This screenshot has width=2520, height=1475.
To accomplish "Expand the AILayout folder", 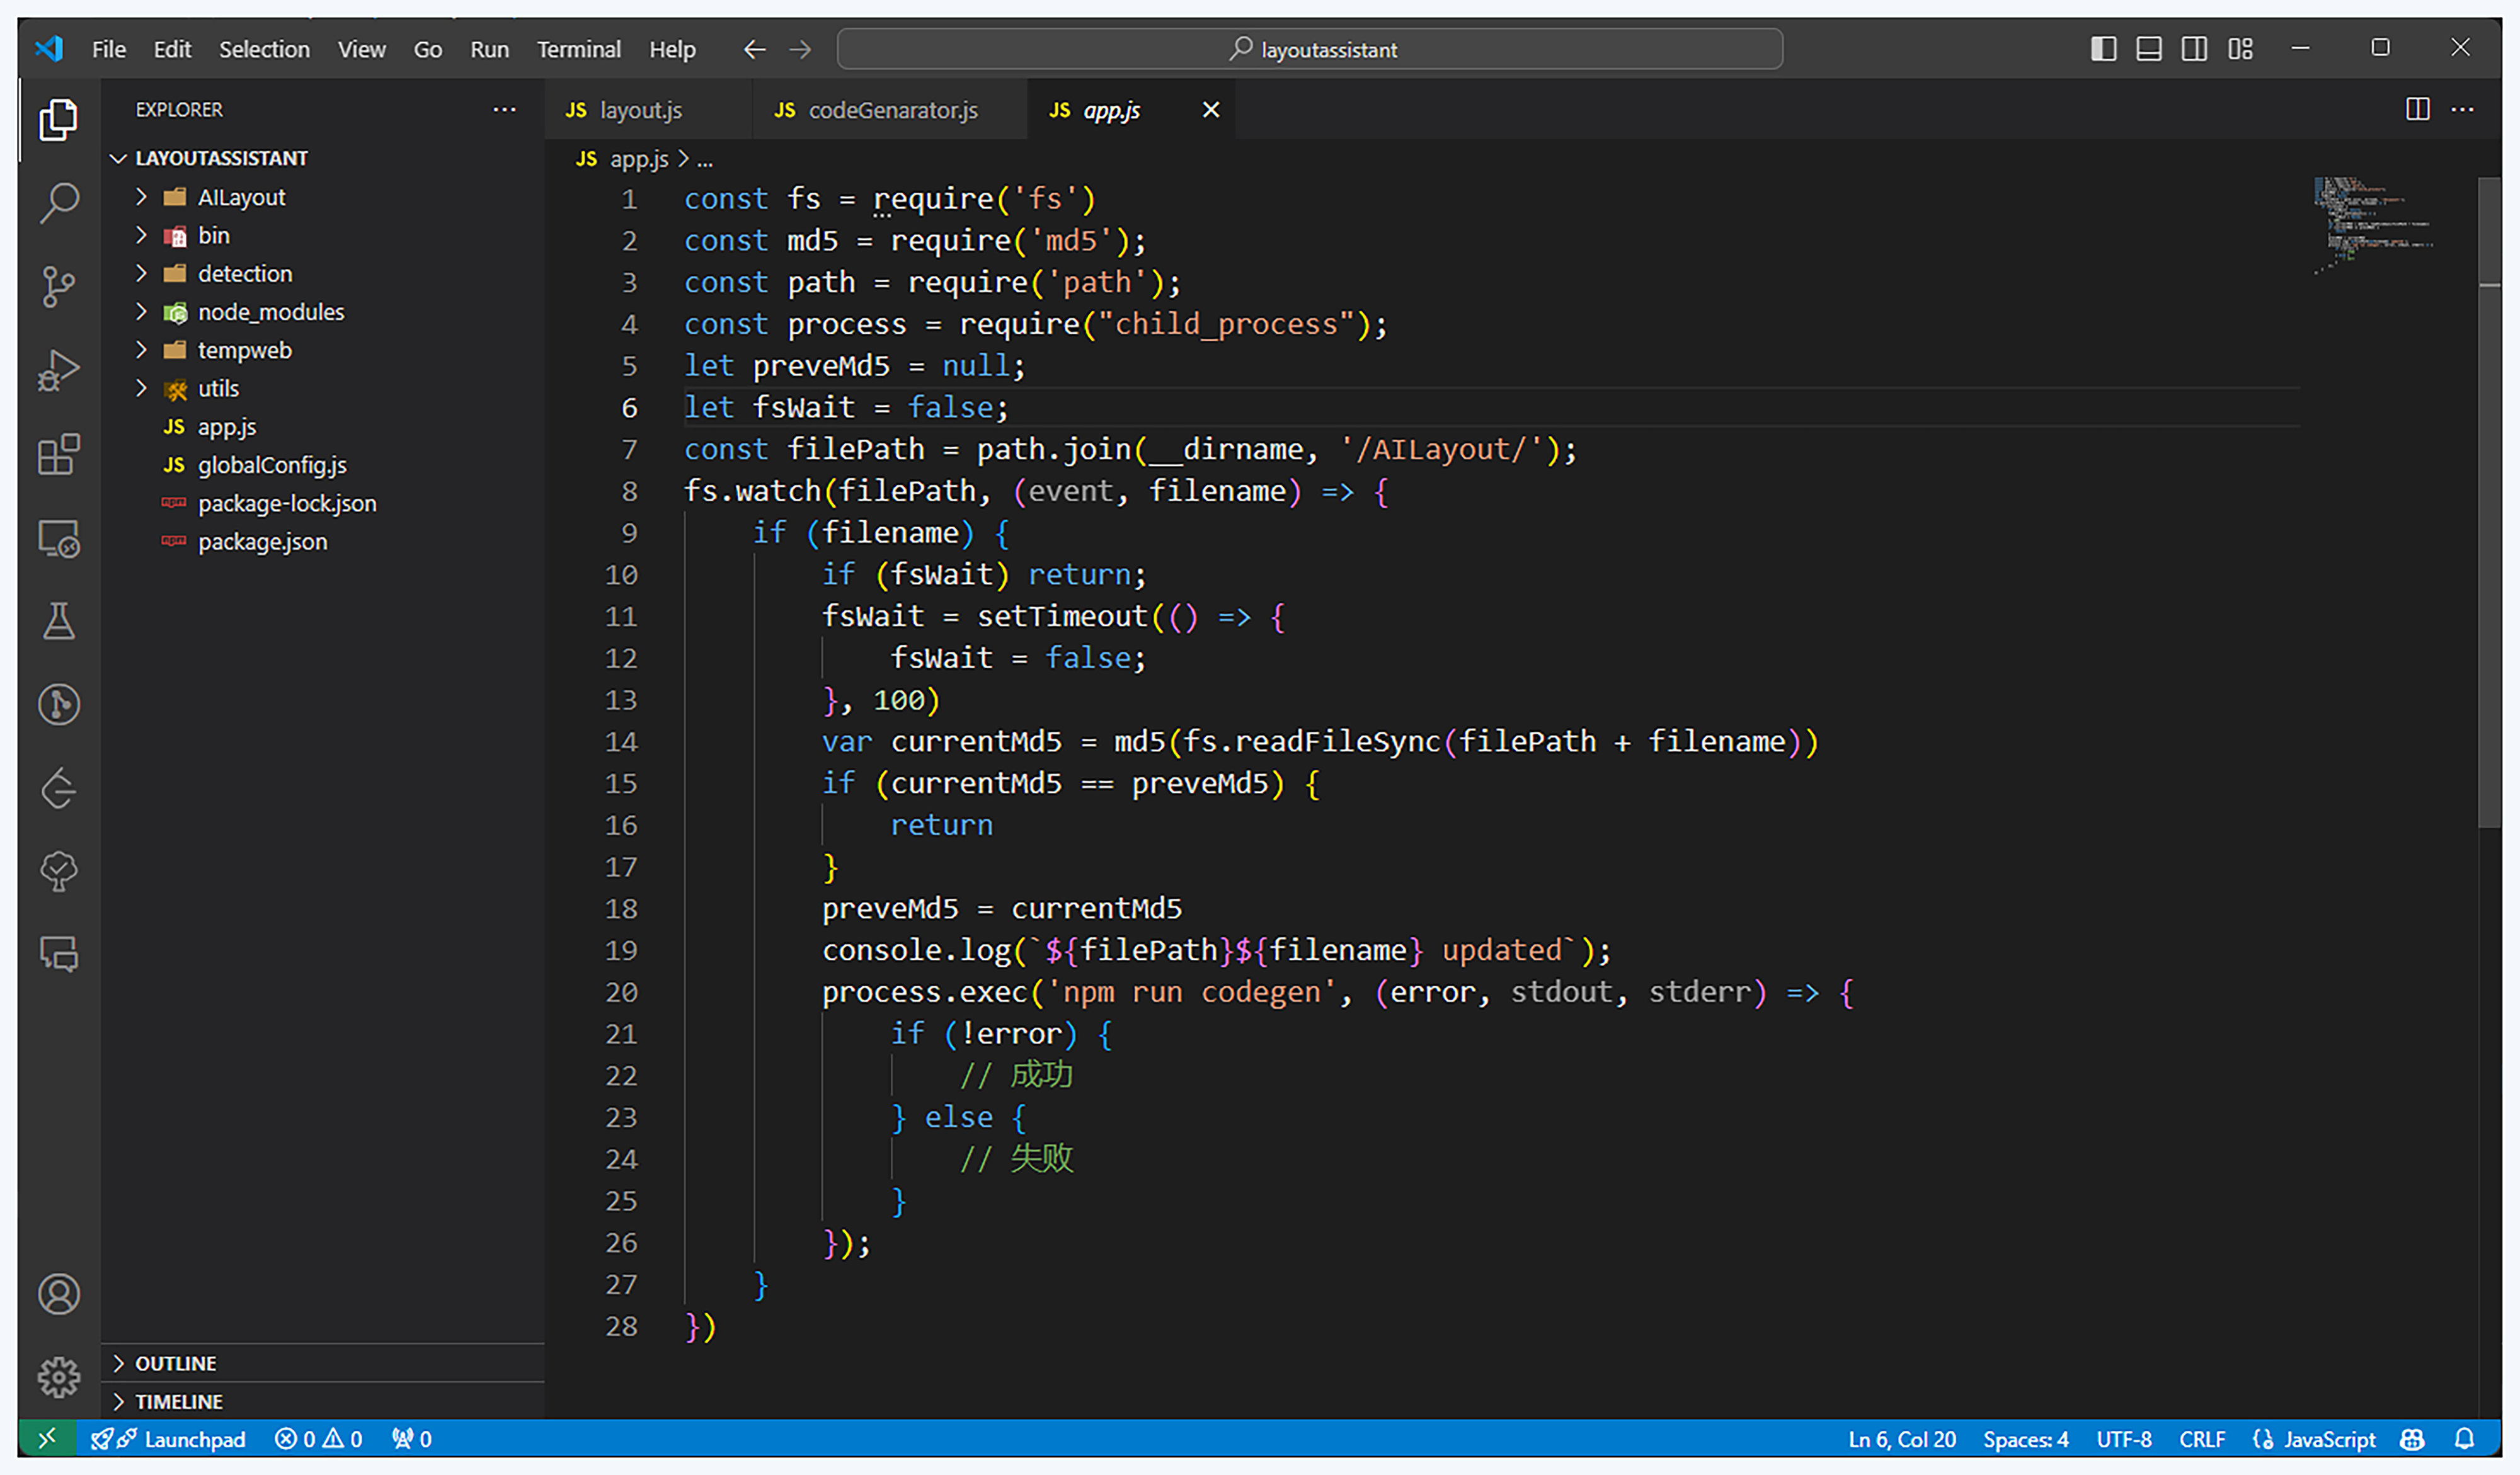I will (240, 197).
